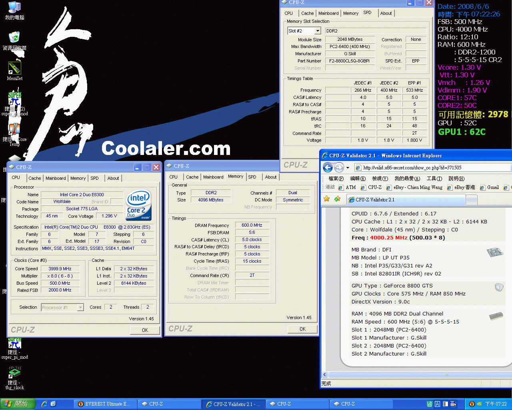Open the 工具(T) tools menu
This screenshot has width=512, height=410.
pyautogui.click(x=434, y=179)
